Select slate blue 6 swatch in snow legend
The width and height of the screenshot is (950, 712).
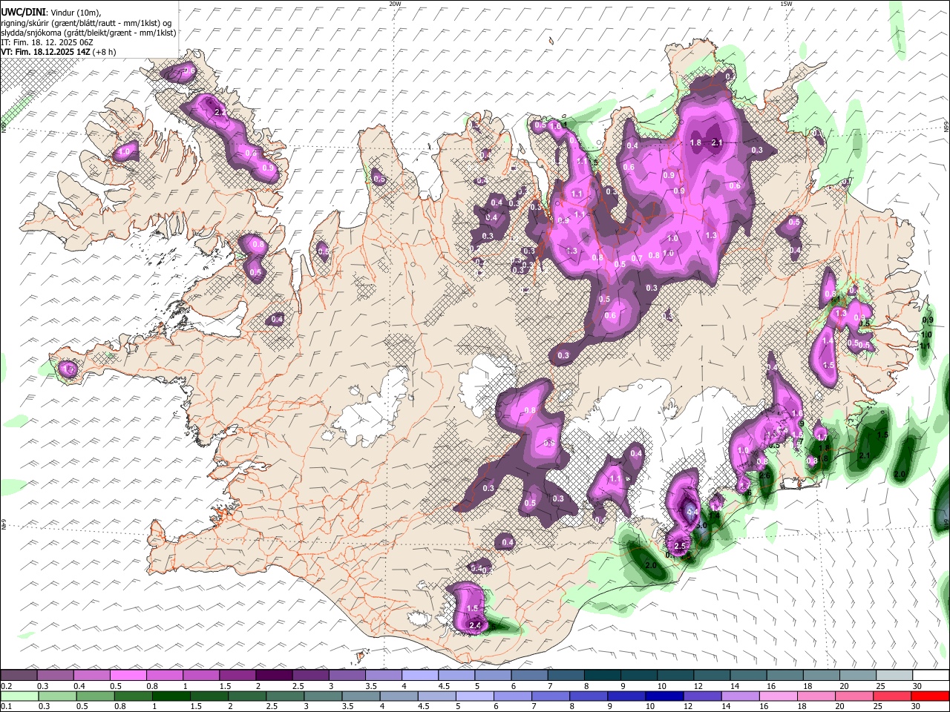[529, 676]
